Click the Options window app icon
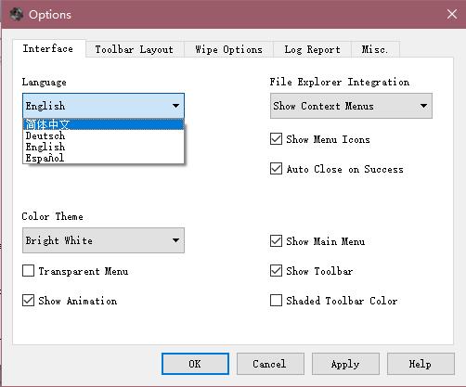The width and height of the screenshot is (466, 387). click(x=16, y=14)
